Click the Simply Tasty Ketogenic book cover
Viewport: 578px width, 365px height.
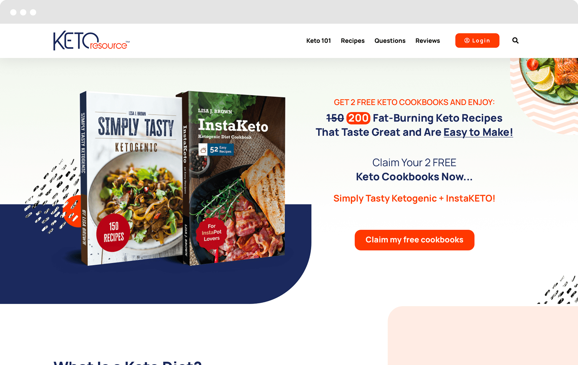[x=132, y=178]
